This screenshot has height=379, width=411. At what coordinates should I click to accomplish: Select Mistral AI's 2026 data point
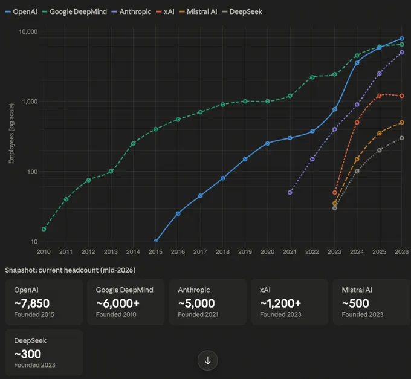click(x=401, y=122)
